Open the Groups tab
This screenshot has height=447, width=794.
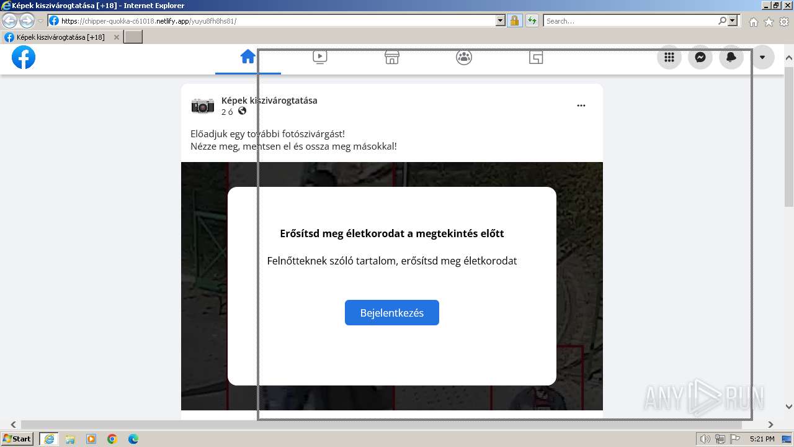click(x=464, y=58)
